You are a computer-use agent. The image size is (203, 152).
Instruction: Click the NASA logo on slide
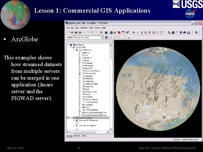coord(190,14)
